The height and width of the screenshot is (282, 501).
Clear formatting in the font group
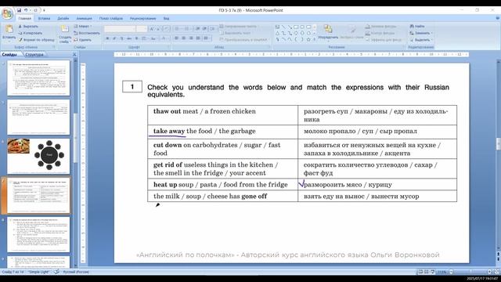click(166, 29)
